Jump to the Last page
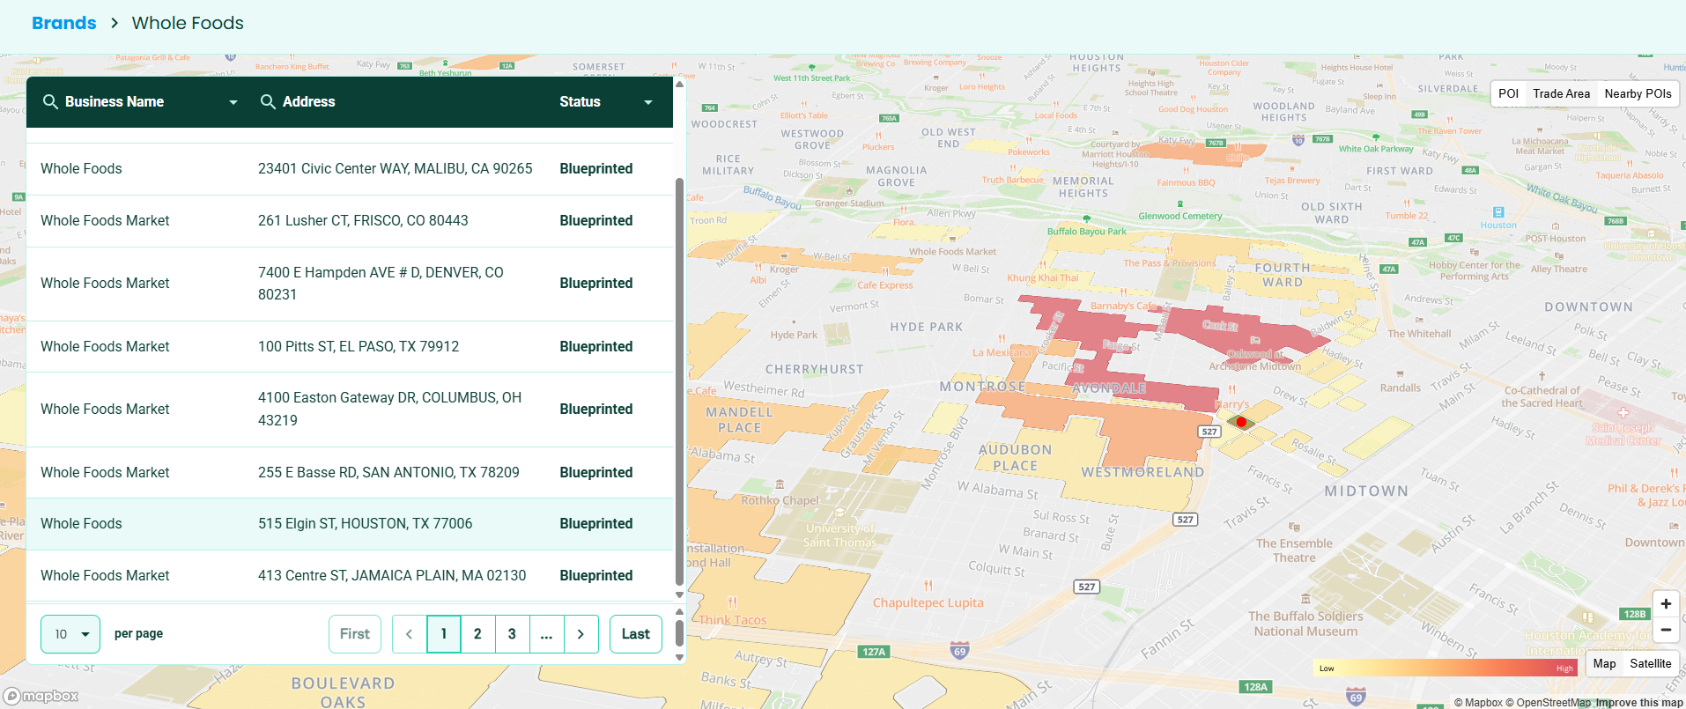This screenshot has width=1686, height=709. pos(635,634)
